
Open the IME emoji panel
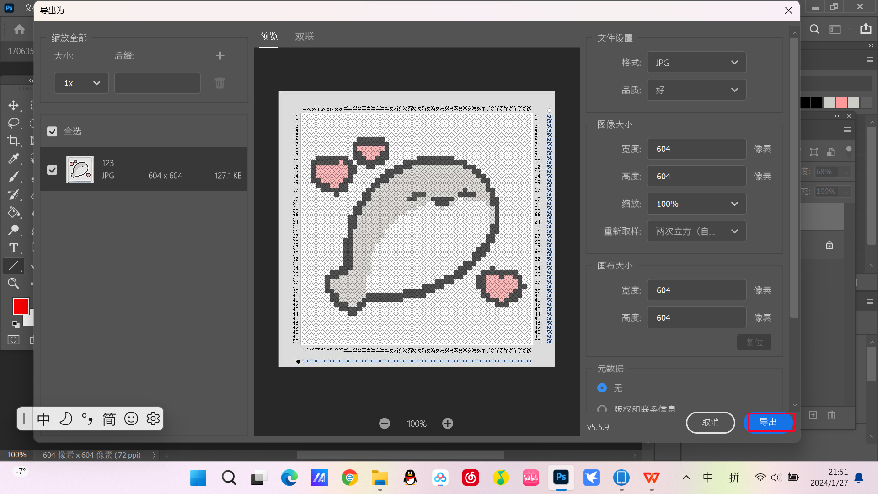pos(131,419)
